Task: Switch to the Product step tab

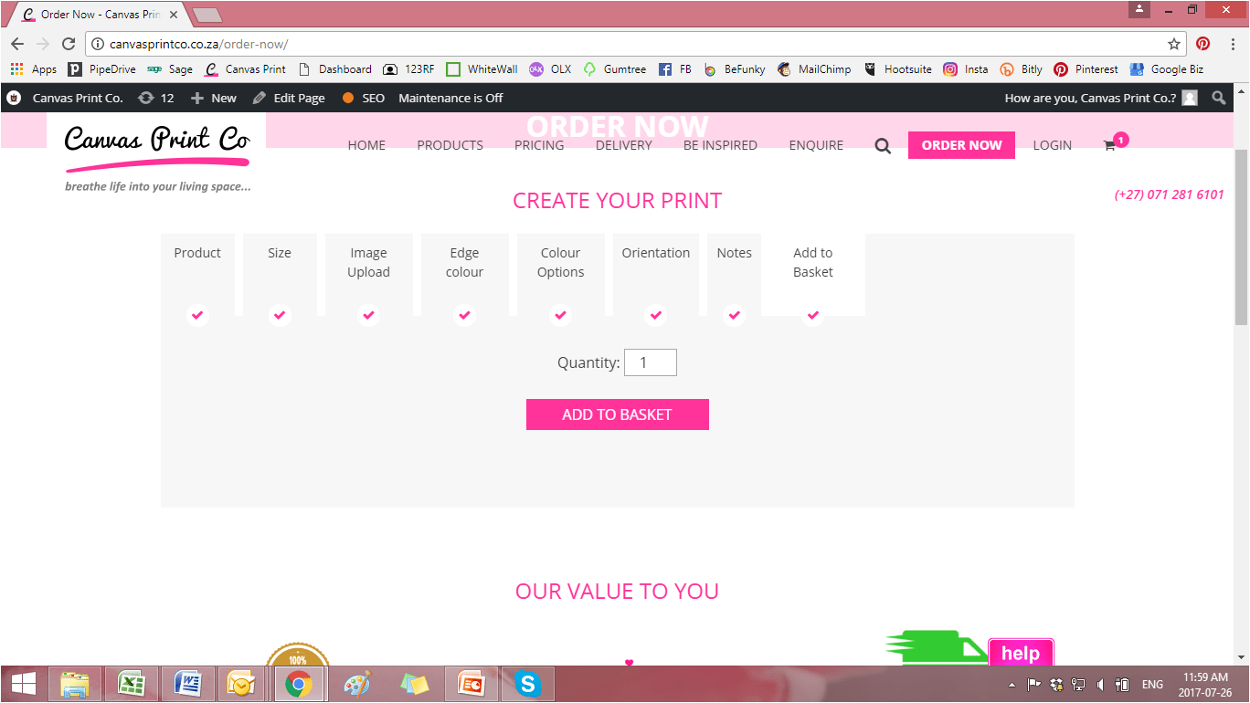Action: pyautogui.click(x=197, y=275)
